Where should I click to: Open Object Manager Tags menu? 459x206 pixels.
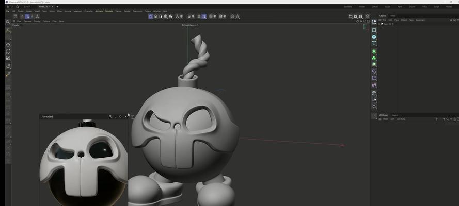coord(411,20)
